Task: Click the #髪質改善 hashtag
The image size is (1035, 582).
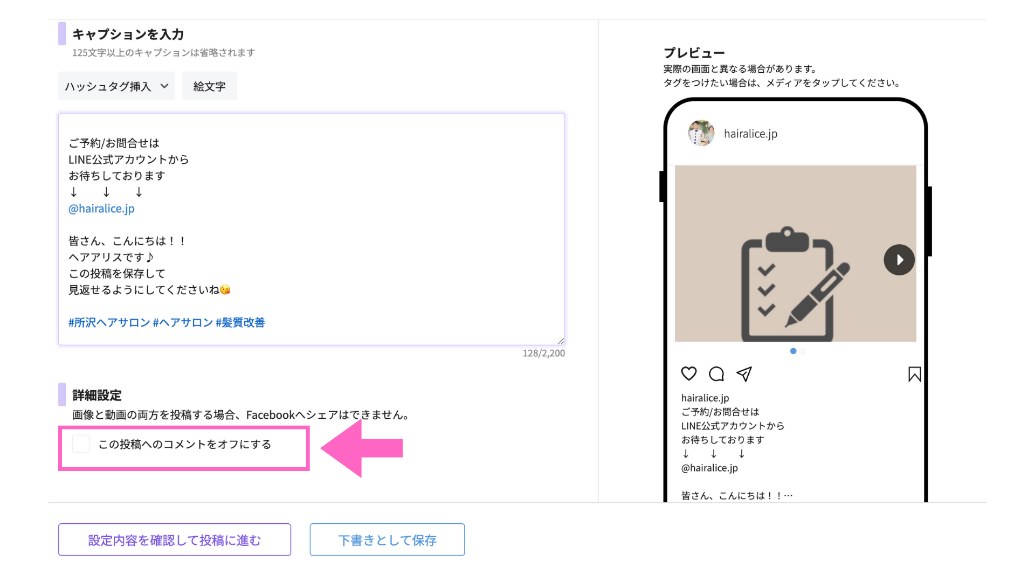Action: click(x=240, y=322)
